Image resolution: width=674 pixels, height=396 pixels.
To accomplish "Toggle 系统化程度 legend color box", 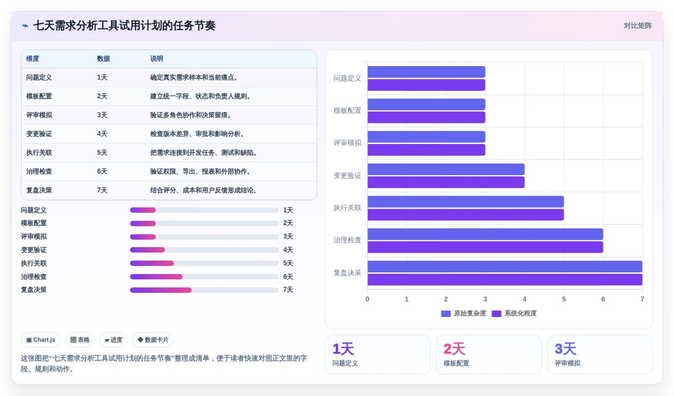I will click(496, 314).
